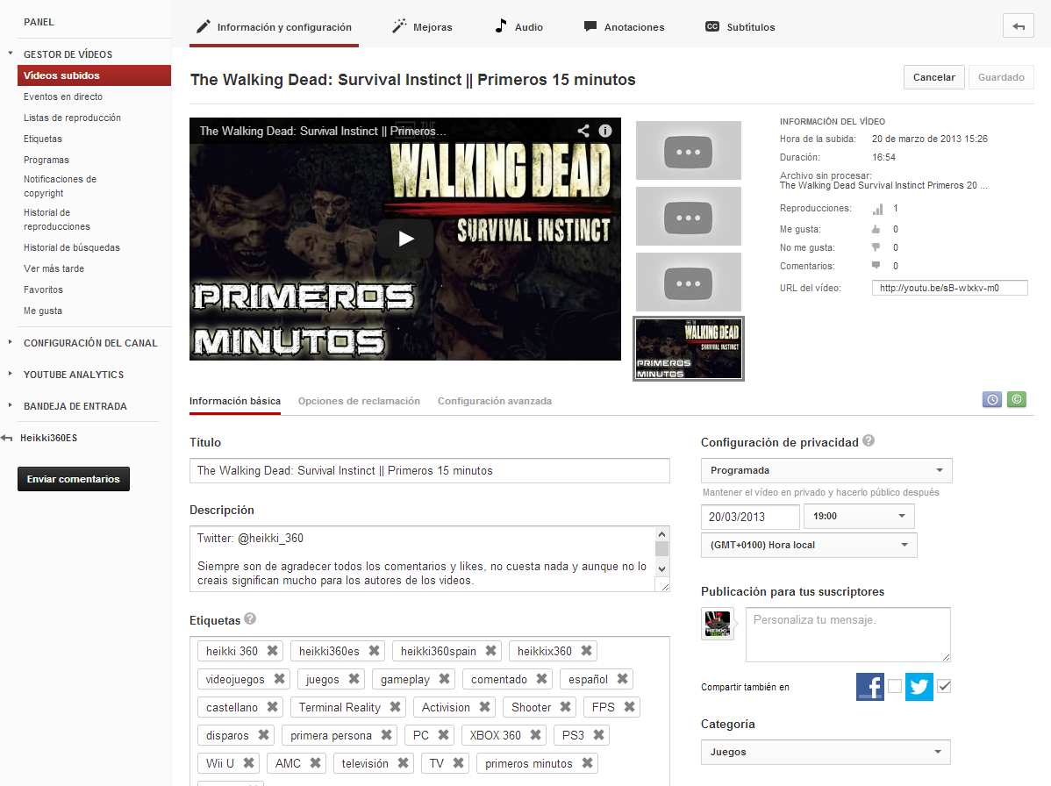Remove the 'videojuegos' tag
The image size is (1051, 786).
click(280, 679)
